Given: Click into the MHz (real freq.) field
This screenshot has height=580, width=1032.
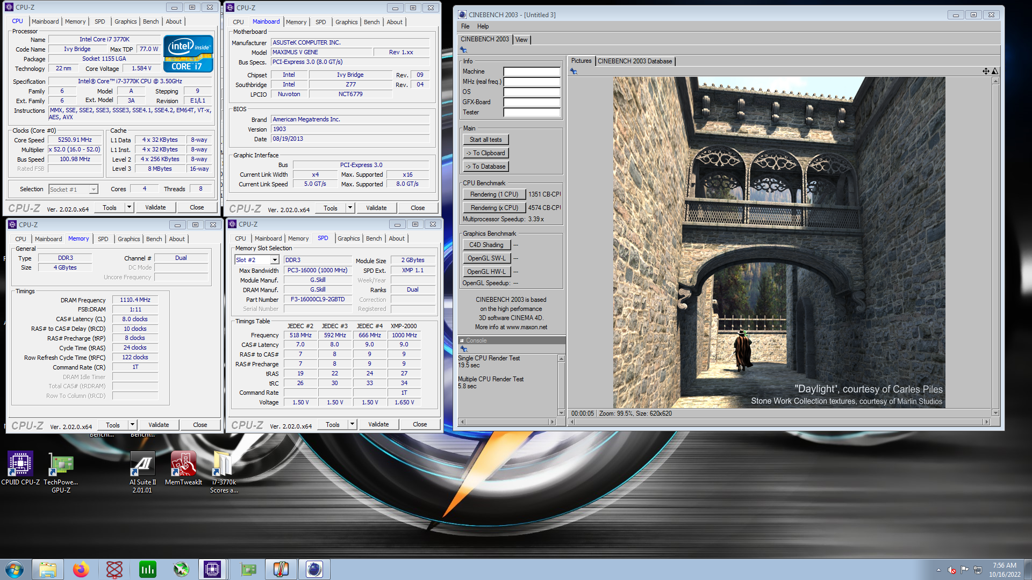Looking at the screenshot, I should click(532, 82).
